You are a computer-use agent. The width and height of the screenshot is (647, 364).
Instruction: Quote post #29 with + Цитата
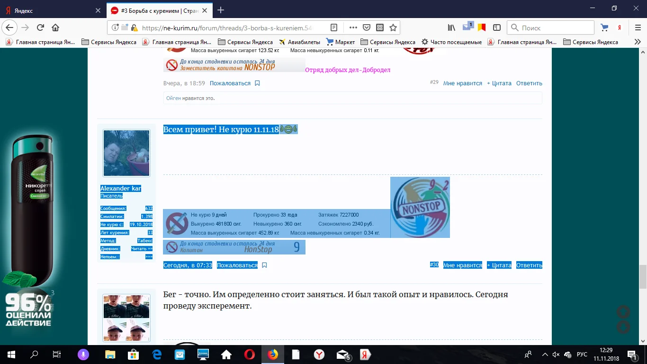click(x=499, y=83)
